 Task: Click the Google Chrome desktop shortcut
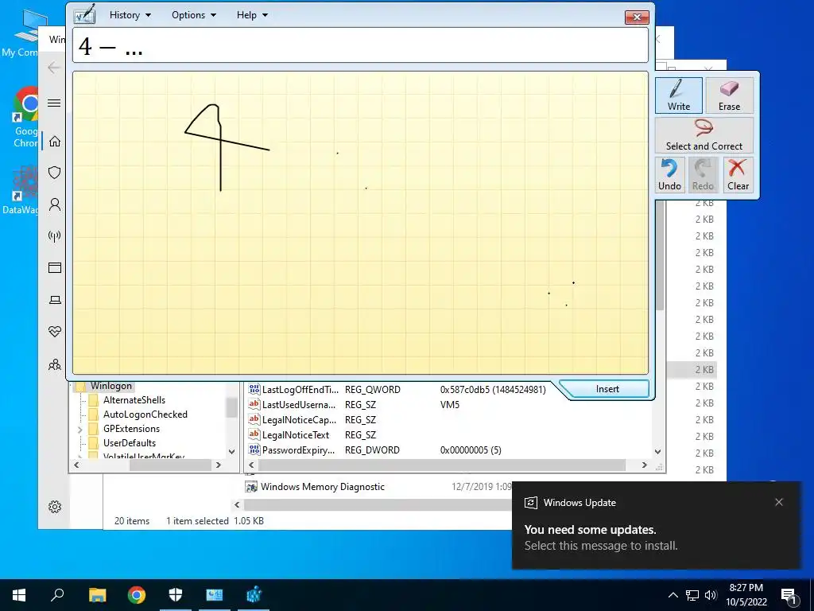point(26,118)
